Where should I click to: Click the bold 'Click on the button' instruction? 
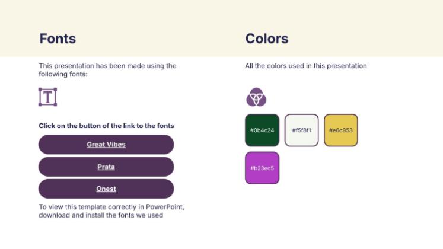[106, 126]
